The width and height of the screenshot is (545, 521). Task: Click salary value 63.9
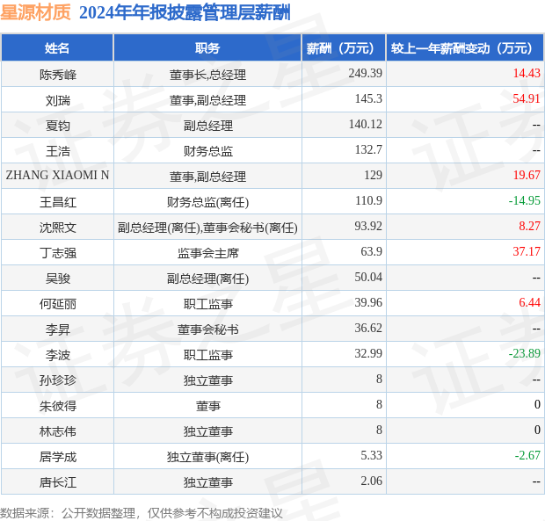coord(371,251)
